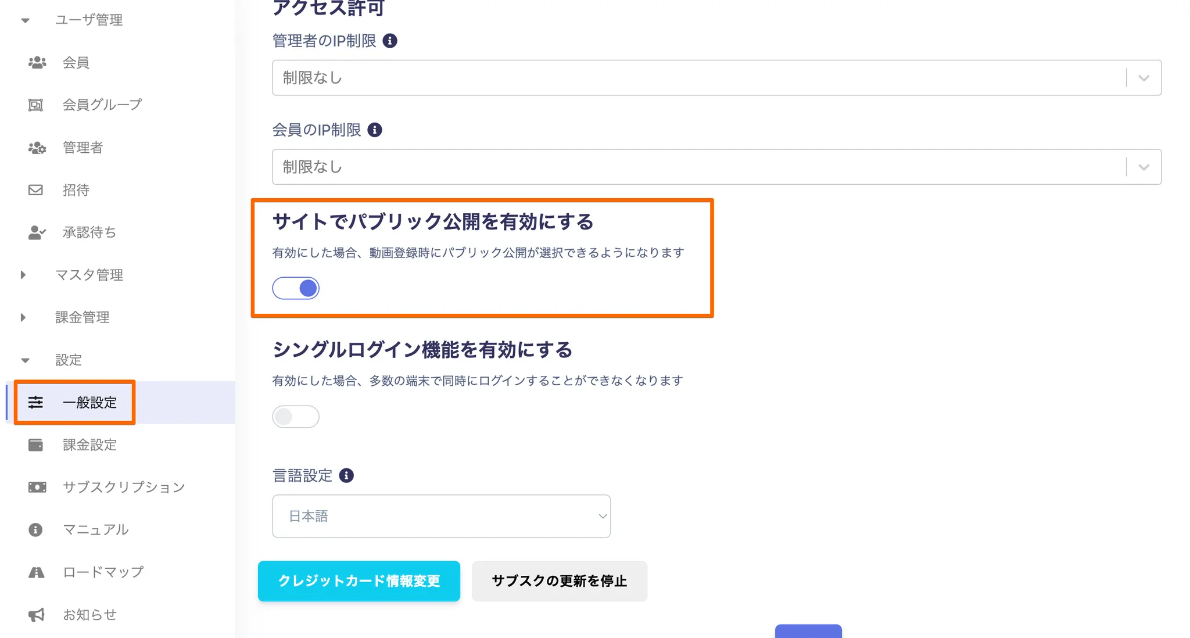Viewport: 1190px width, 638px height.
Task: Open サブスクリプション in the sidebar
Action: tap(123, 487)
